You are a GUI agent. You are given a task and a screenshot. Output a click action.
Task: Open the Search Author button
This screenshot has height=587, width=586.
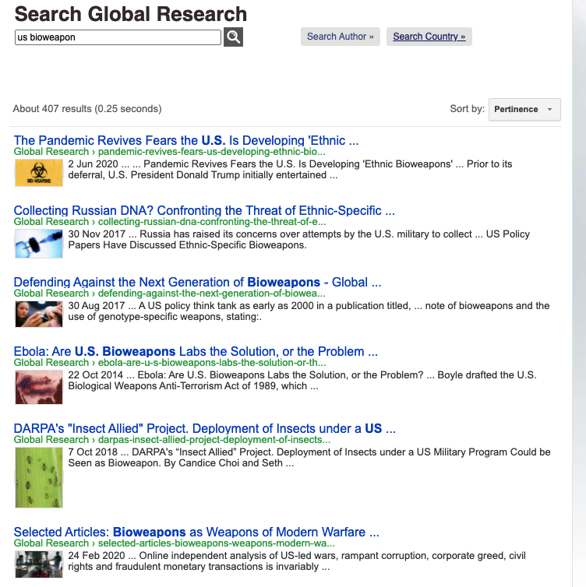(x=341, y=37)
